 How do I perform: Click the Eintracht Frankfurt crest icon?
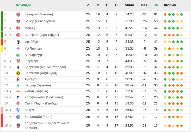tap(18, 35)
